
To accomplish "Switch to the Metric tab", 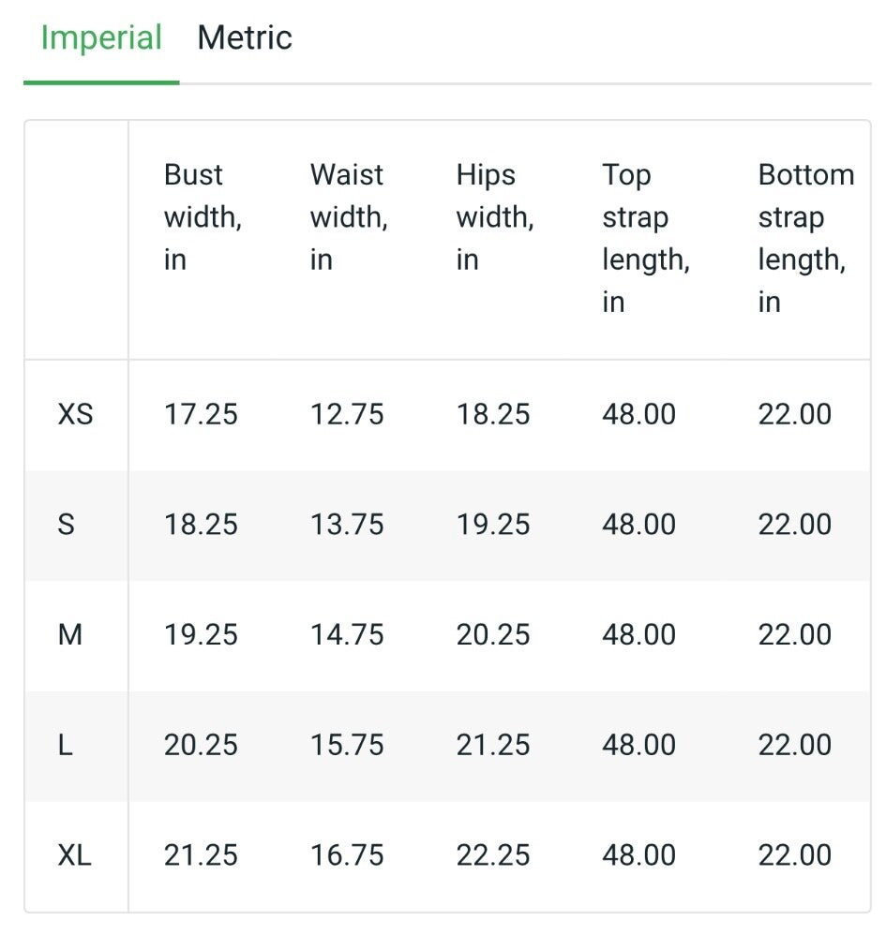I will click(245, 38).
